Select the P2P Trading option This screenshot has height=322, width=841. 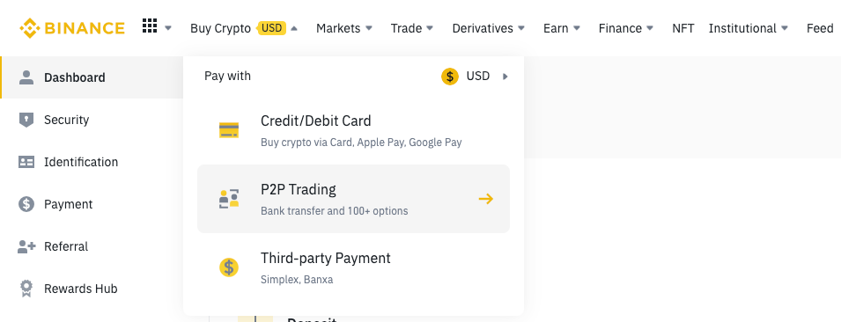coord(353,199)
